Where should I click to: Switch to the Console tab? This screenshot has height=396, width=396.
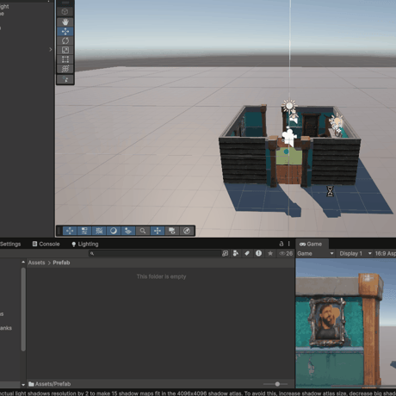[x=46, y=244]
